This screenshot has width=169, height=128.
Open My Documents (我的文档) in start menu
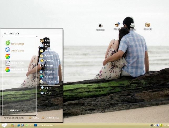coord(45,41)
